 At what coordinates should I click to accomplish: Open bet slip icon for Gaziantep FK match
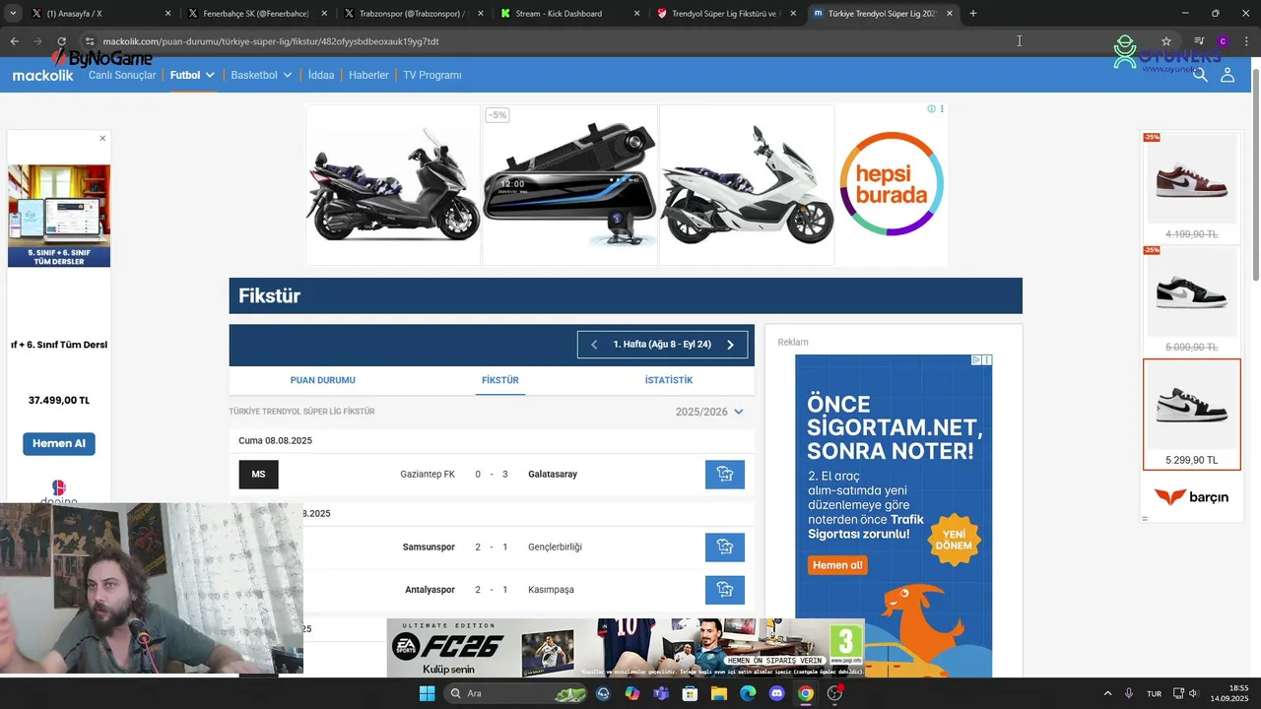pos(725,475)
